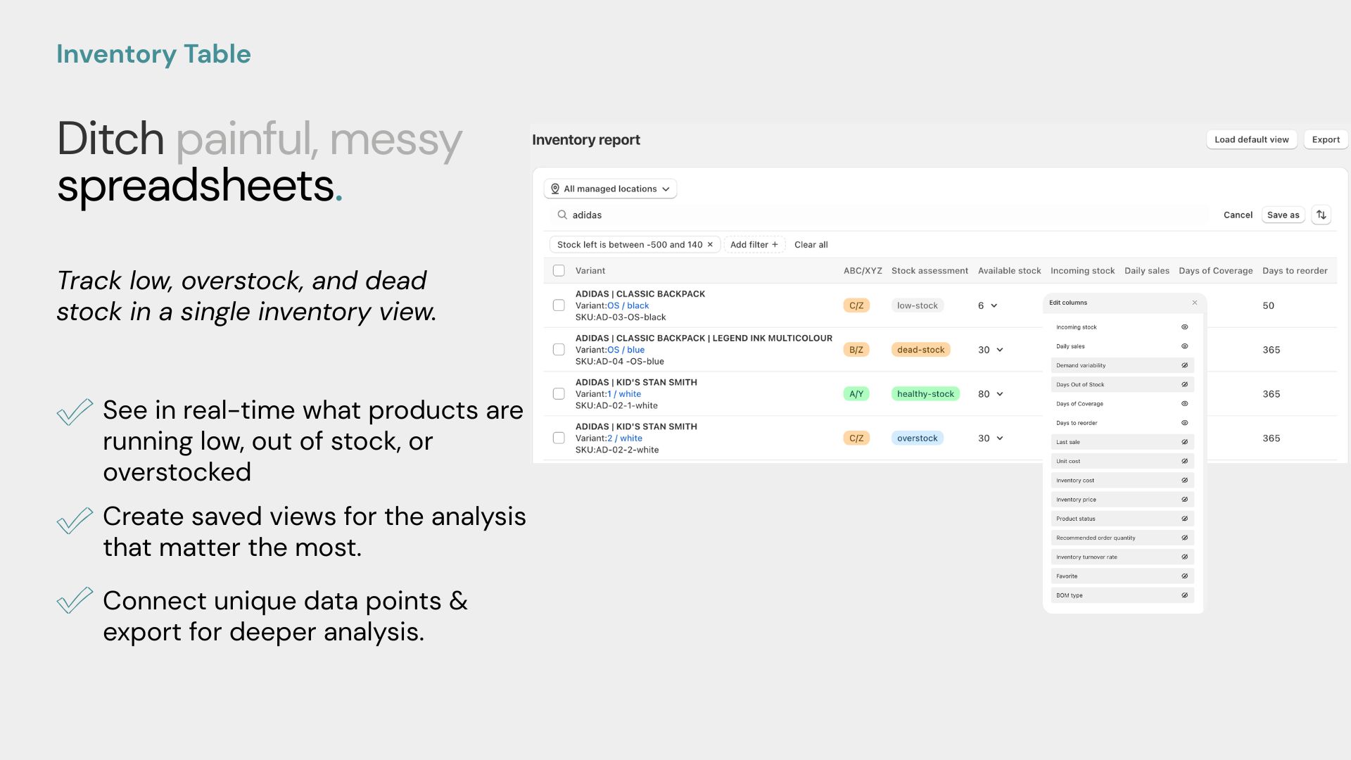This screenshot has height=760, width=1351.
Task: Click the adidas search field
Action: 880,215
